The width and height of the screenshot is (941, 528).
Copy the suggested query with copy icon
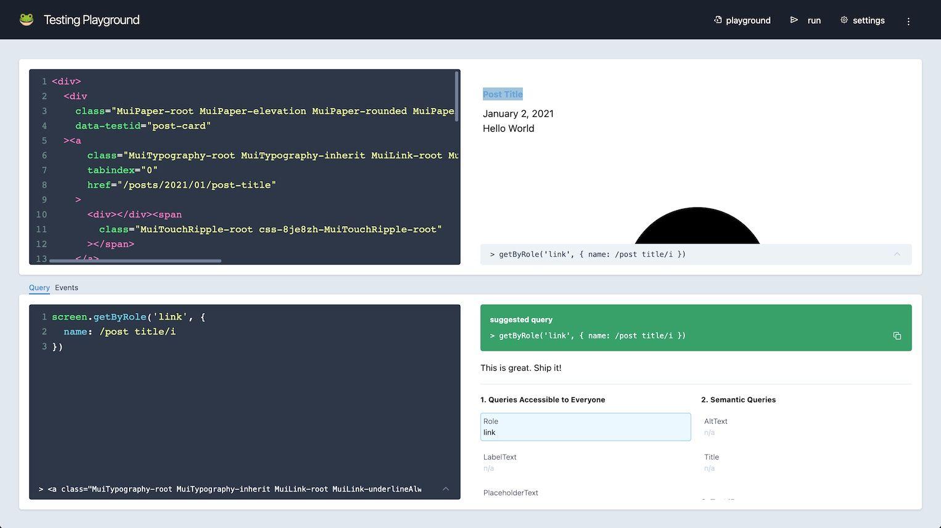[897, 336]
